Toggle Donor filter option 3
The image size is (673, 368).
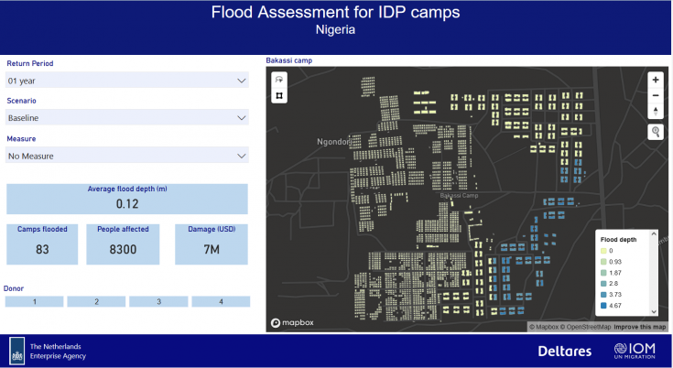pos(157,301)
